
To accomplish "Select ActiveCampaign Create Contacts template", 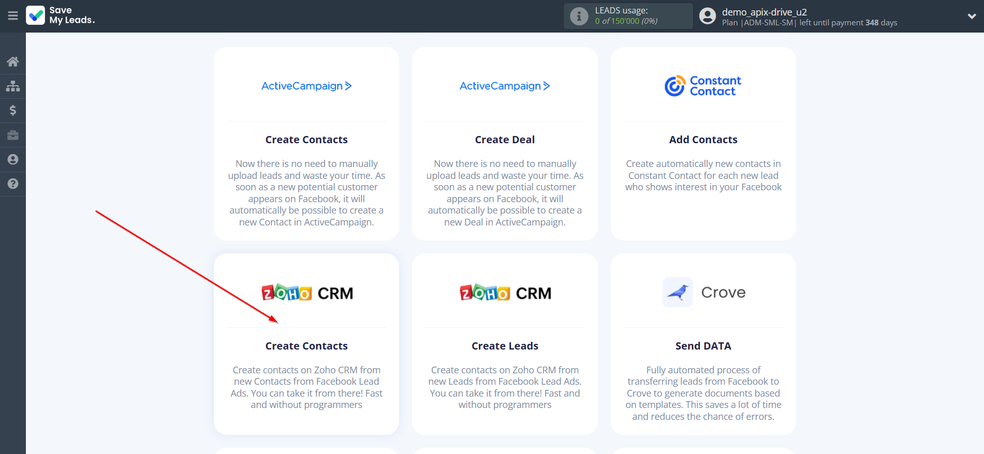I will coord(306,144).
